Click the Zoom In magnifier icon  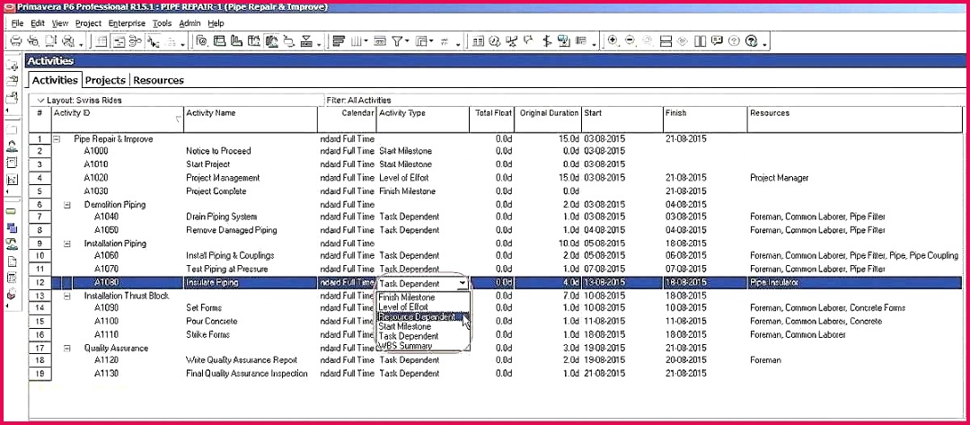[613, 41]
